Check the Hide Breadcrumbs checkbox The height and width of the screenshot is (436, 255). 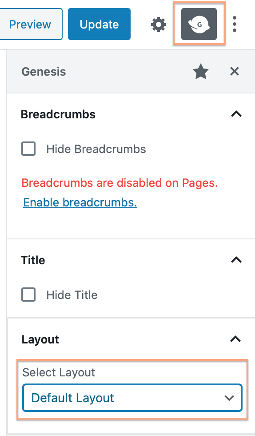pyautogui.click(x=28, y=149)
